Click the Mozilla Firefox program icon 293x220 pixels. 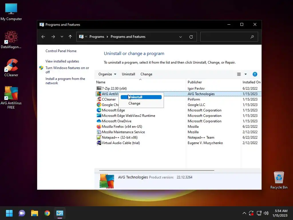99,126
